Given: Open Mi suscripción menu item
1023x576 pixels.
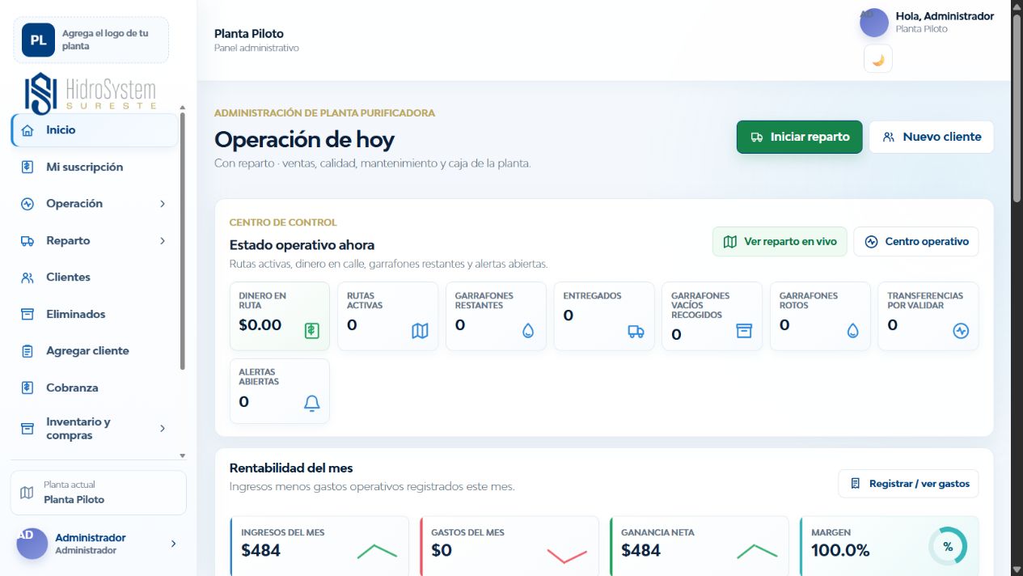Looking at the screenshot, I should coord(95,167).
